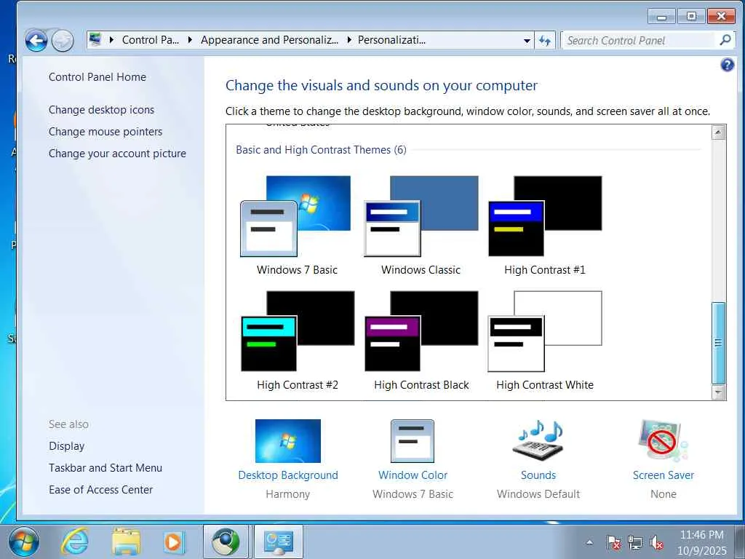The width and height of the screenshot is (745, 559).
Task: Click the Sounds link text
Action: point(538,475)
